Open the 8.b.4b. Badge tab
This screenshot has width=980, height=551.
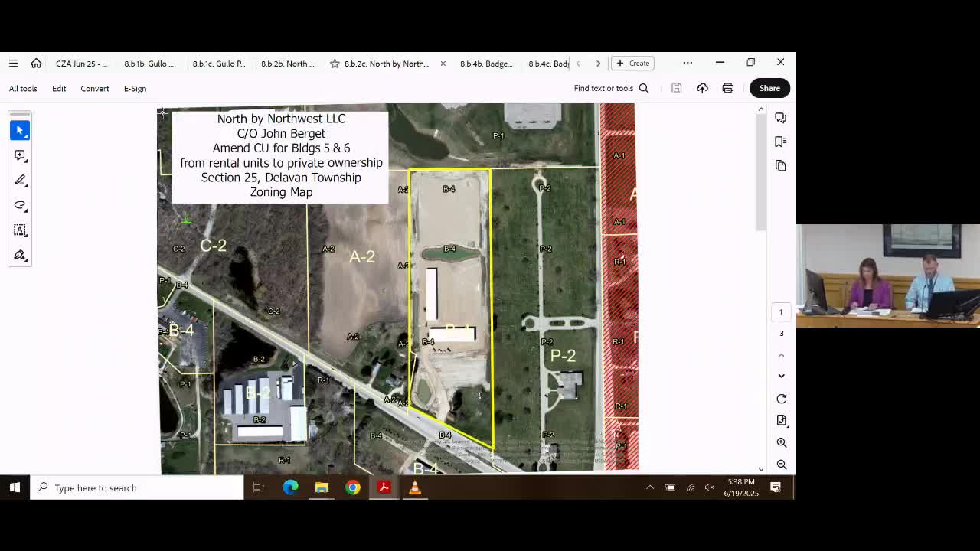486,64
